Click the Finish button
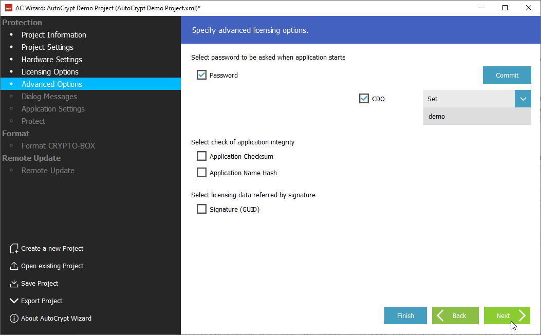Viewport: 541px width, 335px height. click(x=405, y=315)
